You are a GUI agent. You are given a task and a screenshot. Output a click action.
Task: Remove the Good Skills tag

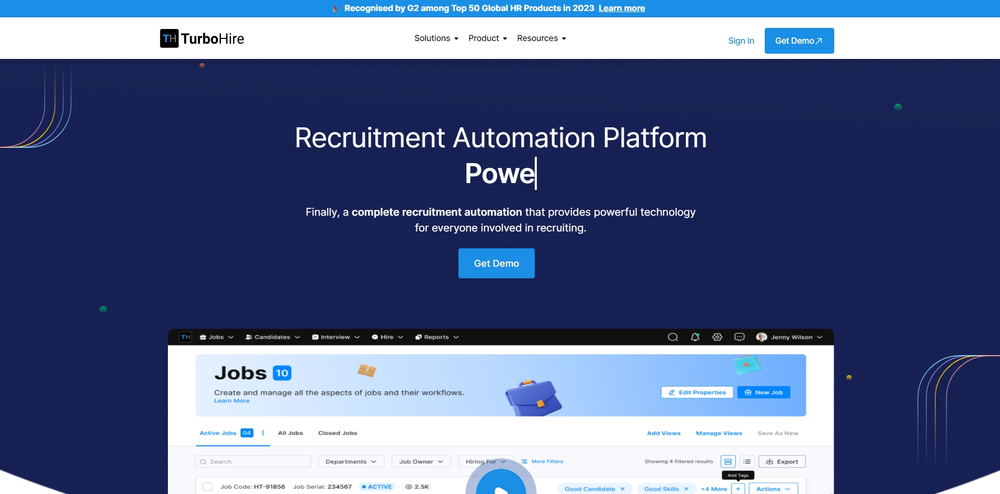tap(686, 489)
